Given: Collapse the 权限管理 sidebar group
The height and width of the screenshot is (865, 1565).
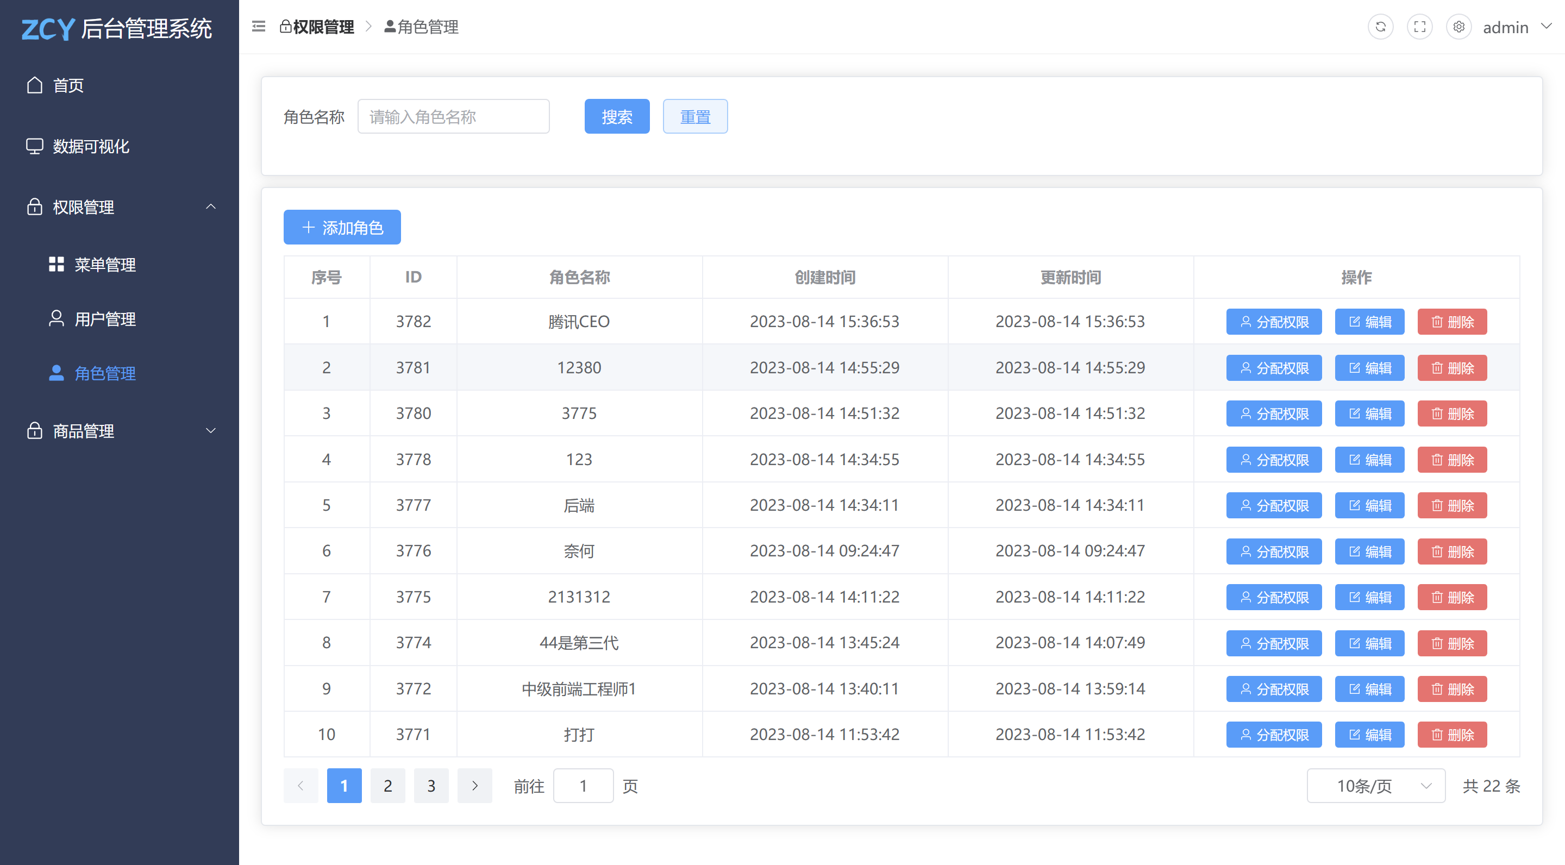Looking at the screenshot, I should tap(120, 207).
